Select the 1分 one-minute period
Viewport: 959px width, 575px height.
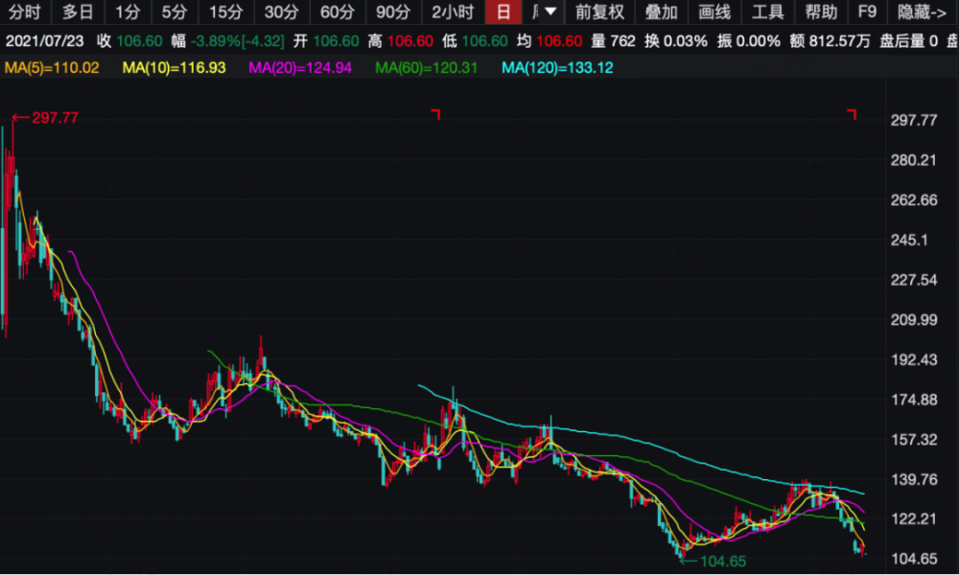point(128,11)
